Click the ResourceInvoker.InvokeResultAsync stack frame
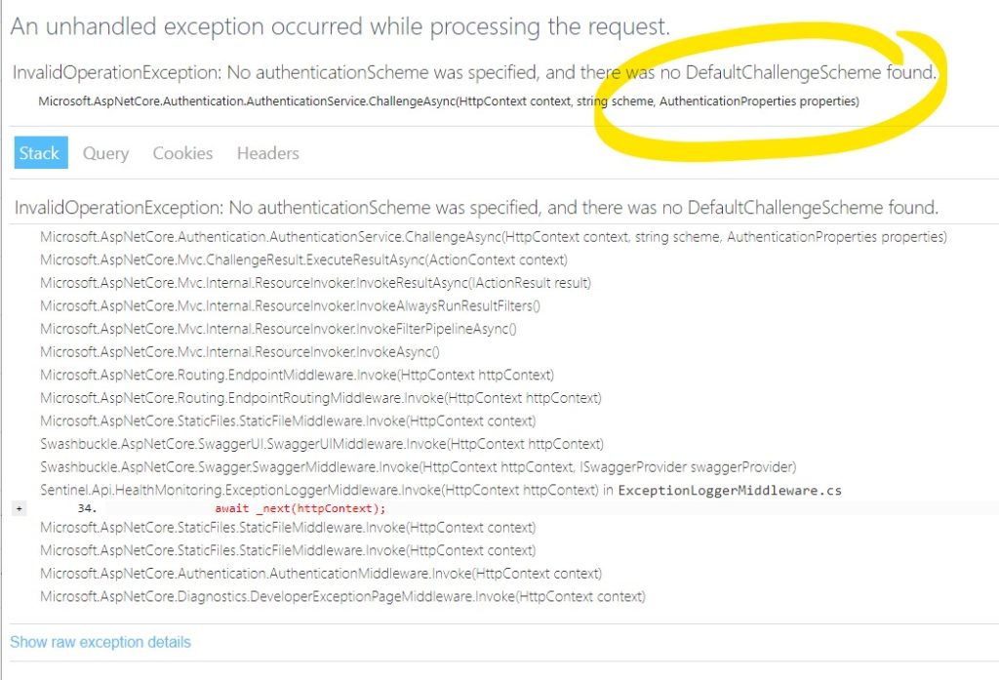This screenshot has height=680, width=999. (315, 283)
